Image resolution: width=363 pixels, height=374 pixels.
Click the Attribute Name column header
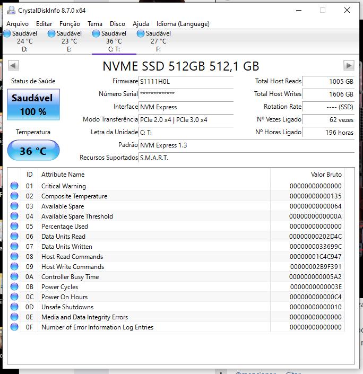pyautogui.click(x=154, y=175)
